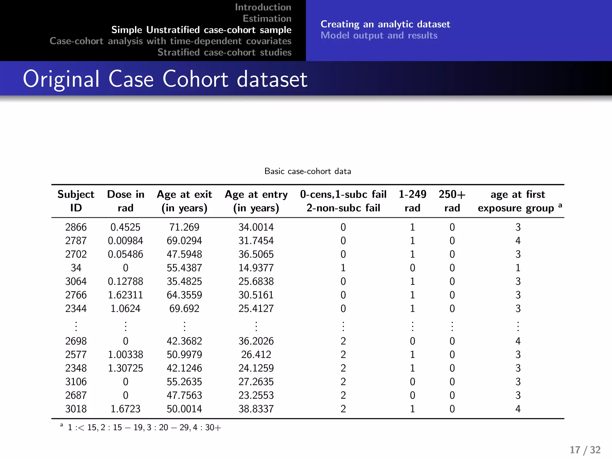Image resolution: width=612 pixels, height=459 pixels.
Task: Click age at entry 26.412
Action: 256,355
